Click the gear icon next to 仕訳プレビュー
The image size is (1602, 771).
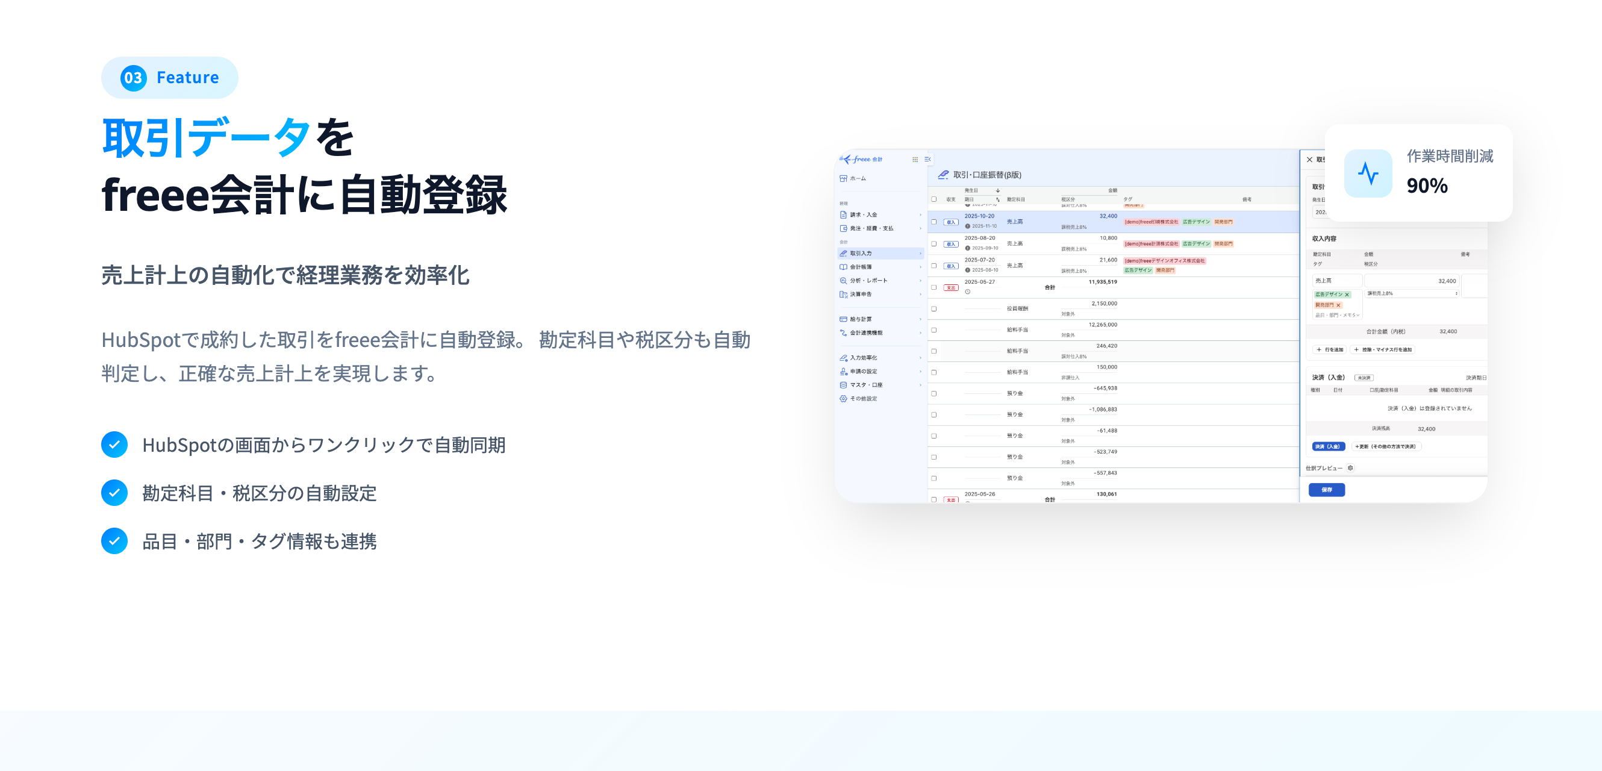click(1350, 467)
